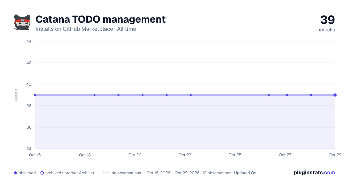Click the Installs on GitHub Marketplace subtitle

86,29
